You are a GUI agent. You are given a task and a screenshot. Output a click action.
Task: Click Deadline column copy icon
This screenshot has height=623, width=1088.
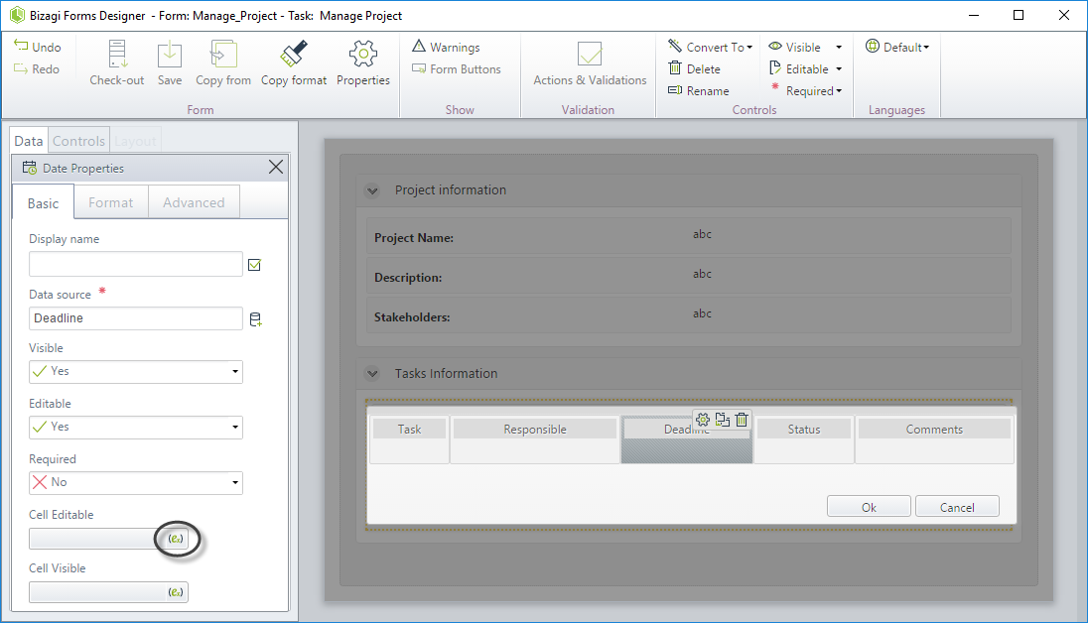point(723,420)
